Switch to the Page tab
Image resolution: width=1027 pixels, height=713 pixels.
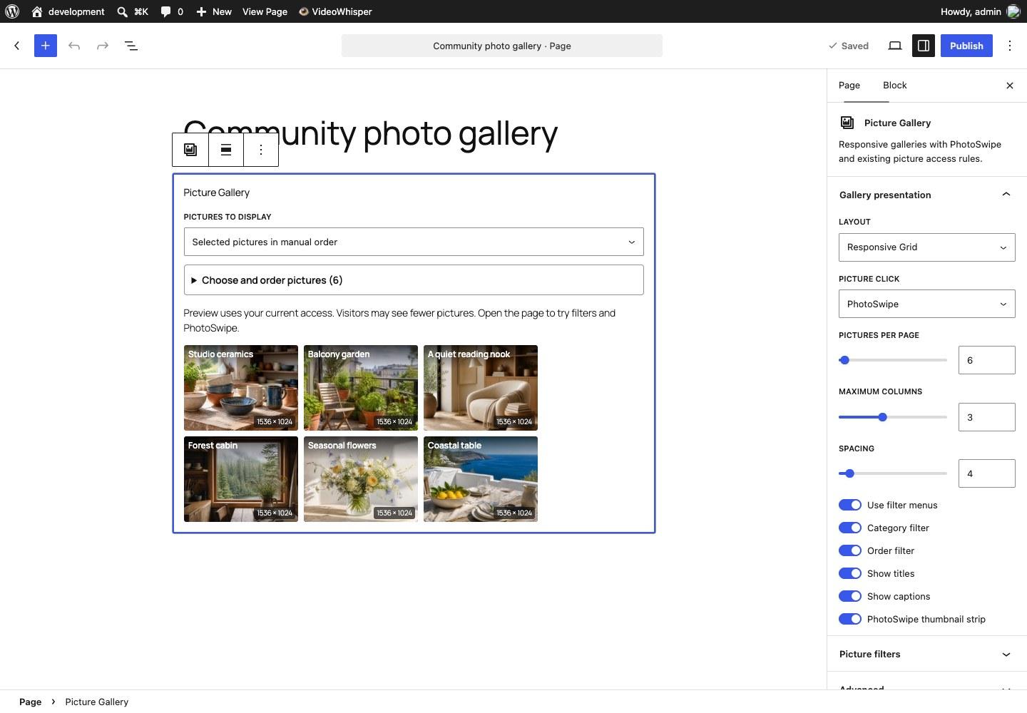click(849, 86)
